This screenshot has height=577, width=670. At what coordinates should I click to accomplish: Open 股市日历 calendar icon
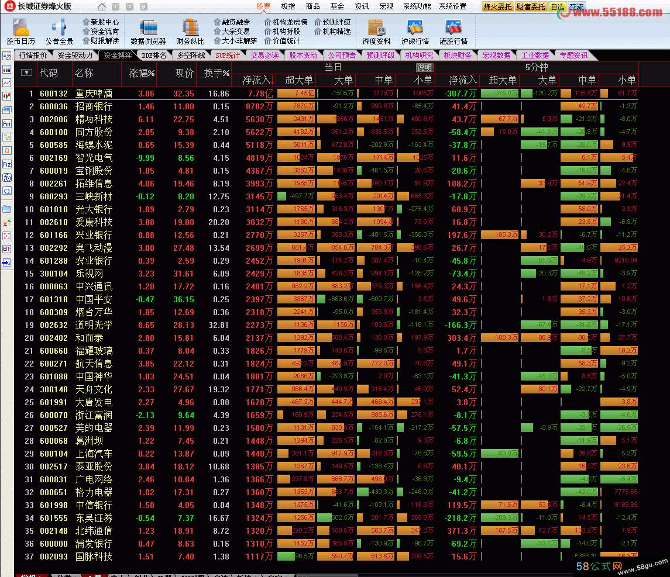click(20, 32)
